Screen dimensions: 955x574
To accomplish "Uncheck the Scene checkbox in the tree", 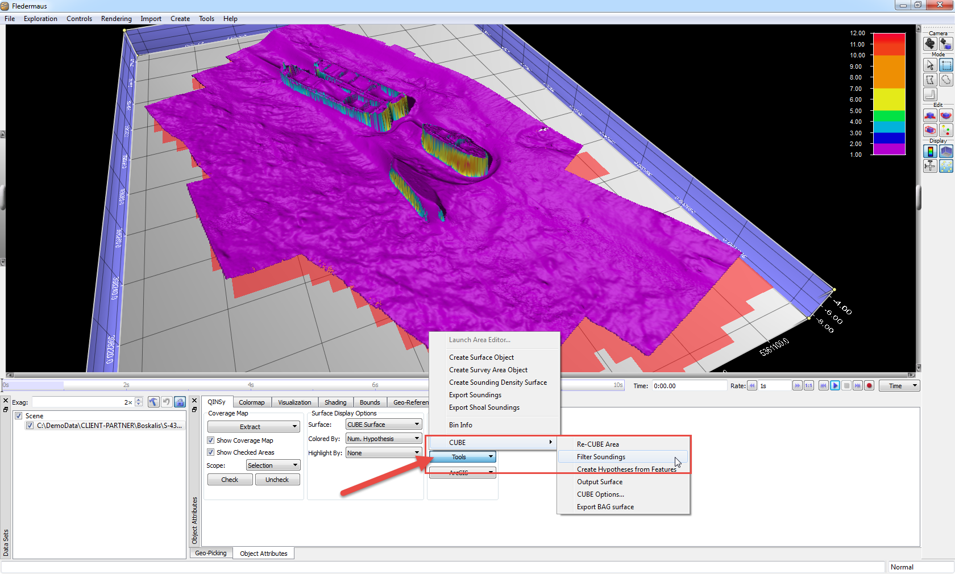I will [x=18, y=416].
